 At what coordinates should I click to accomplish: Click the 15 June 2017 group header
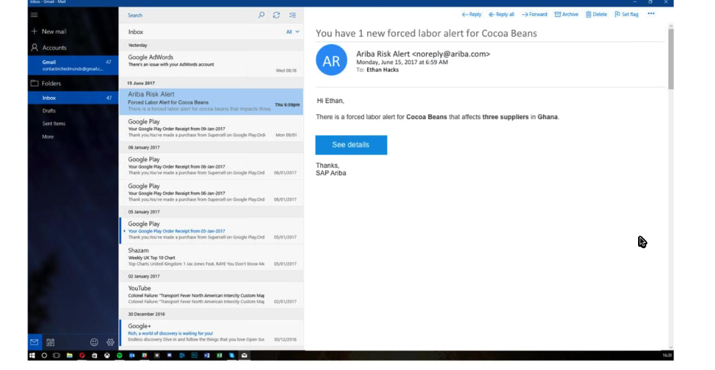click(211, 83)
